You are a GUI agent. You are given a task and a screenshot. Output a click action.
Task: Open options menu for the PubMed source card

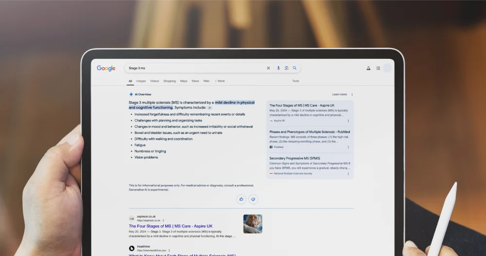(x=348, y=147)
